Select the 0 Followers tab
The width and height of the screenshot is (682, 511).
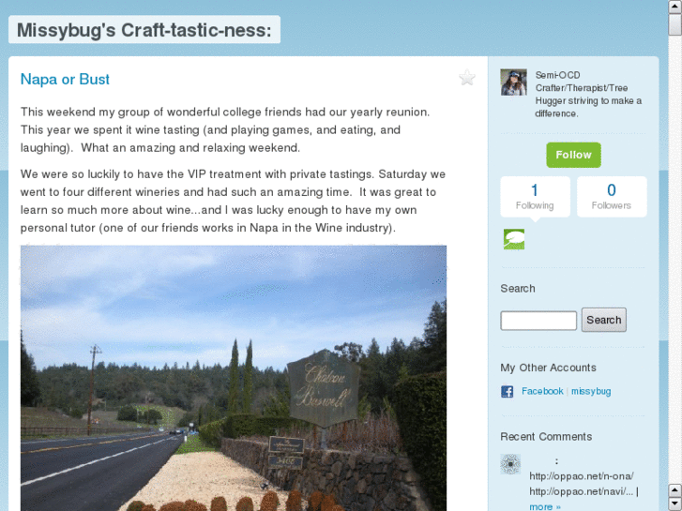612,197
